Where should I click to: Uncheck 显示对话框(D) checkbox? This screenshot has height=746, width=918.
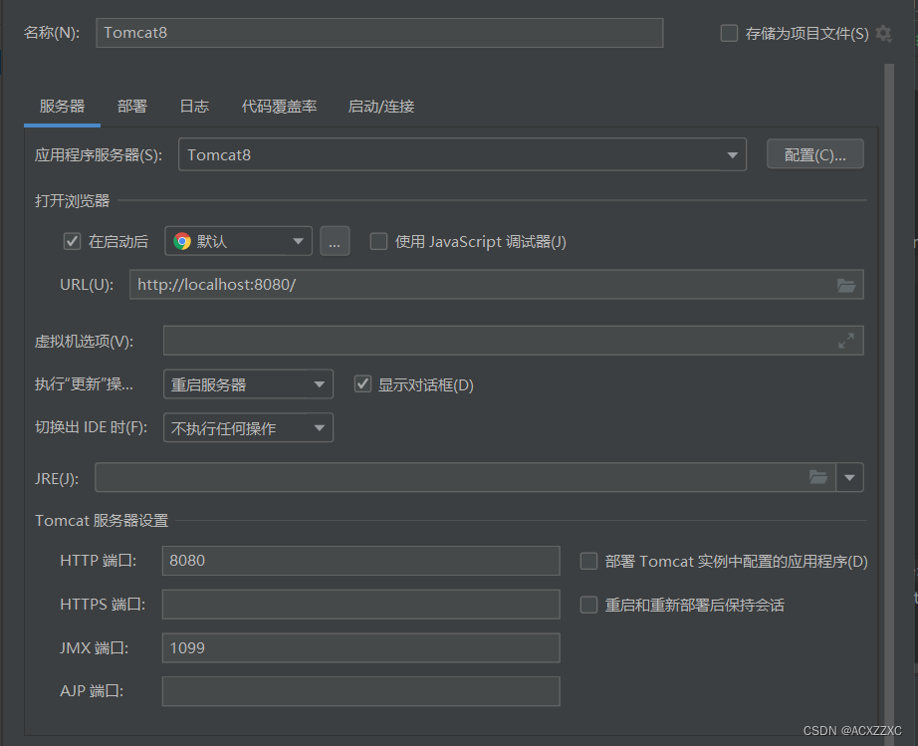click(363, 384)
